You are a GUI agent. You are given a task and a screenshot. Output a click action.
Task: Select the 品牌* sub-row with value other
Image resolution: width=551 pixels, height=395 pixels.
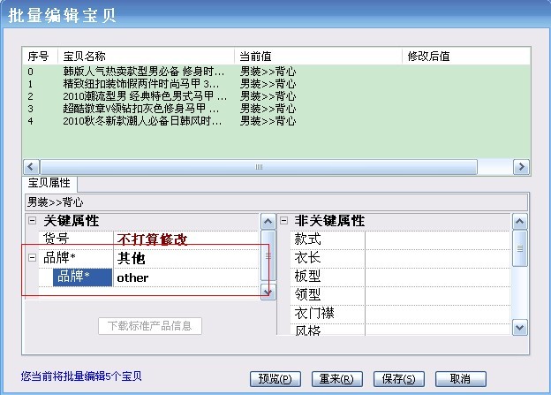[x=81, y=277]
